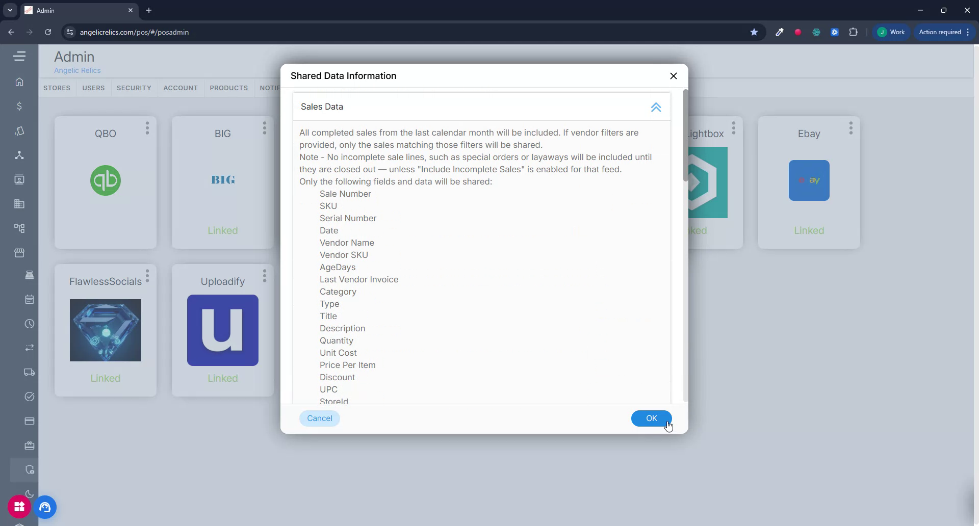Open the Work profile button
The width and height of the screenshot is (979, 526).
[891, 32]
